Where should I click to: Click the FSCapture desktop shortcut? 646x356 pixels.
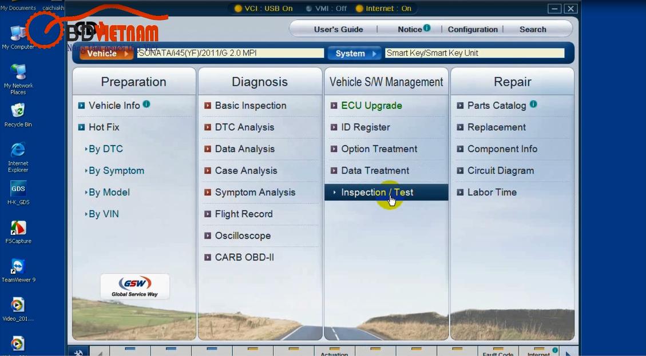pyautogui.click(x=18, y=231)
